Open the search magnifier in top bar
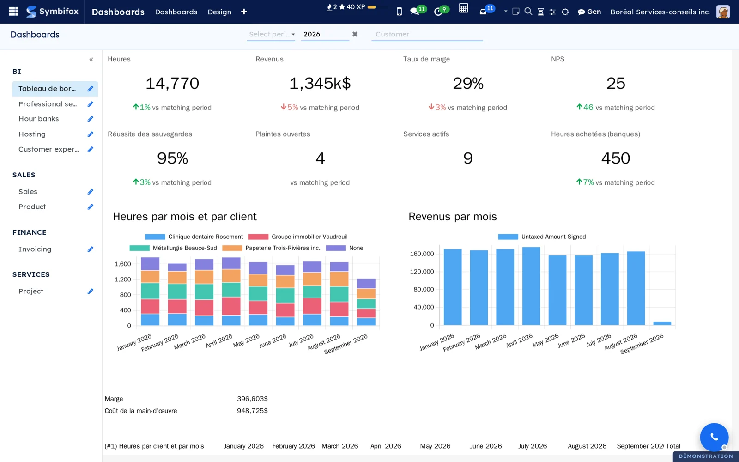This screenshot has height=462, width=739. (528, 12)
